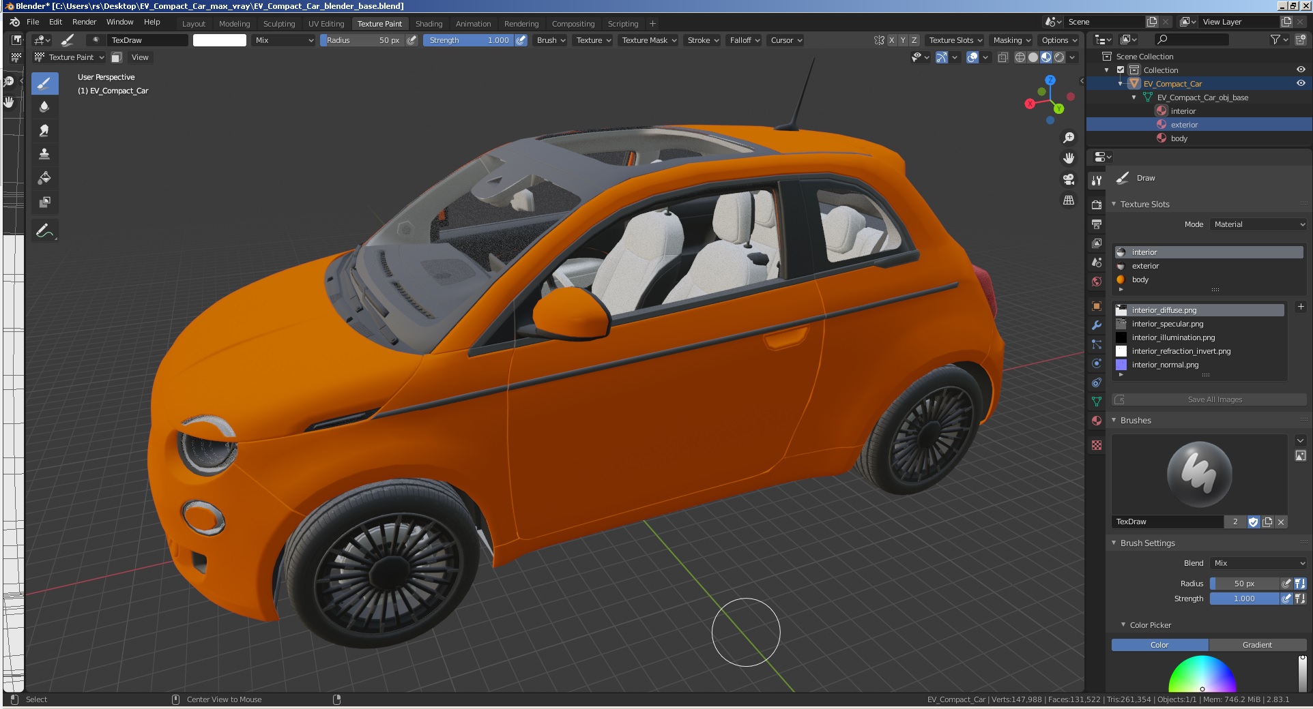Select the Clone stamp tool

click(x=44, y=154)
